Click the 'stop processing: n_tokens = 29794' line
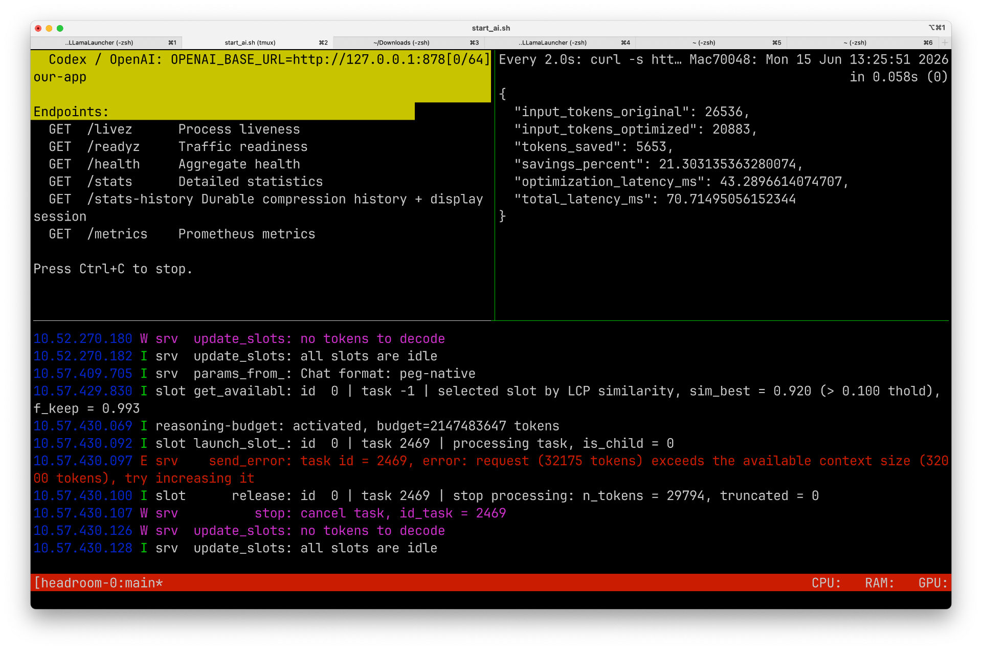Viewport: 982px width, 649px height. [426, 495]
